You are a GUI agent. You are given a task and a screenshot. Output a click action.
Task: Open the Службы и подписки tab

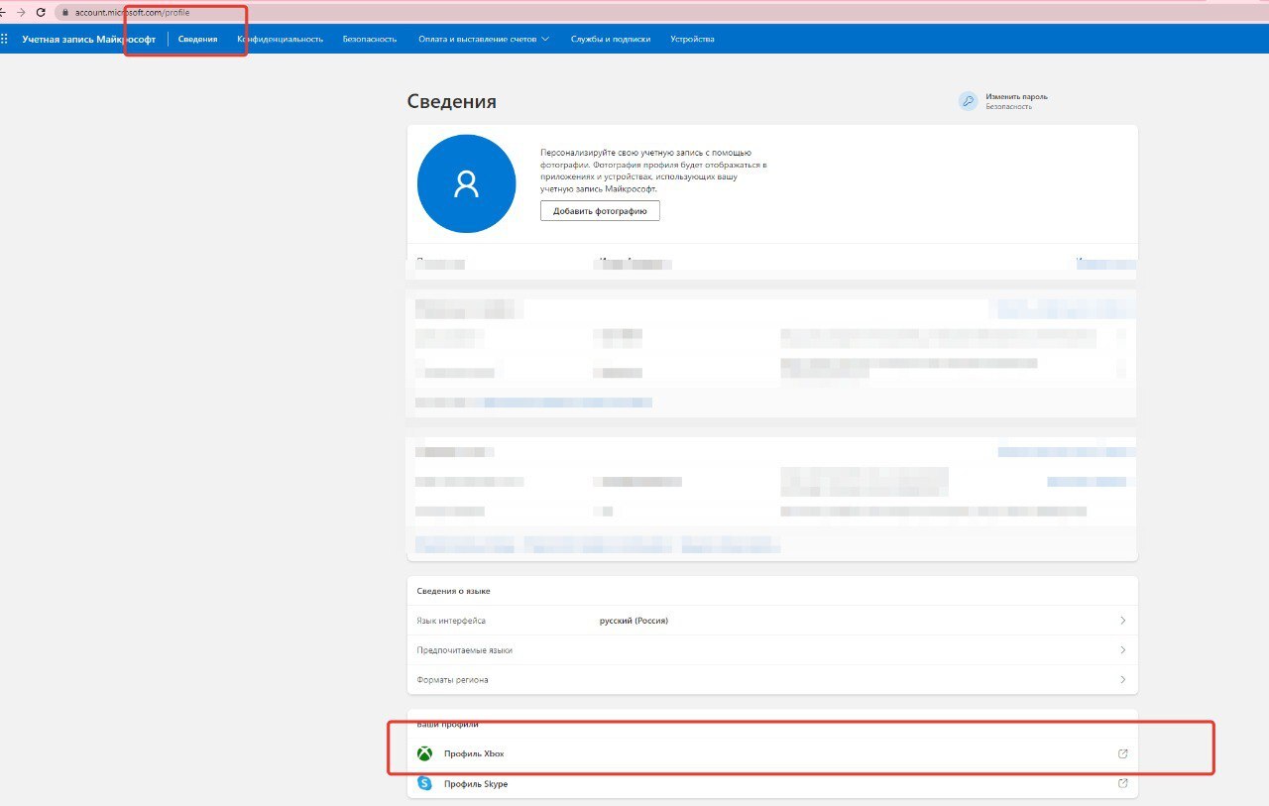tap(611, 39)
